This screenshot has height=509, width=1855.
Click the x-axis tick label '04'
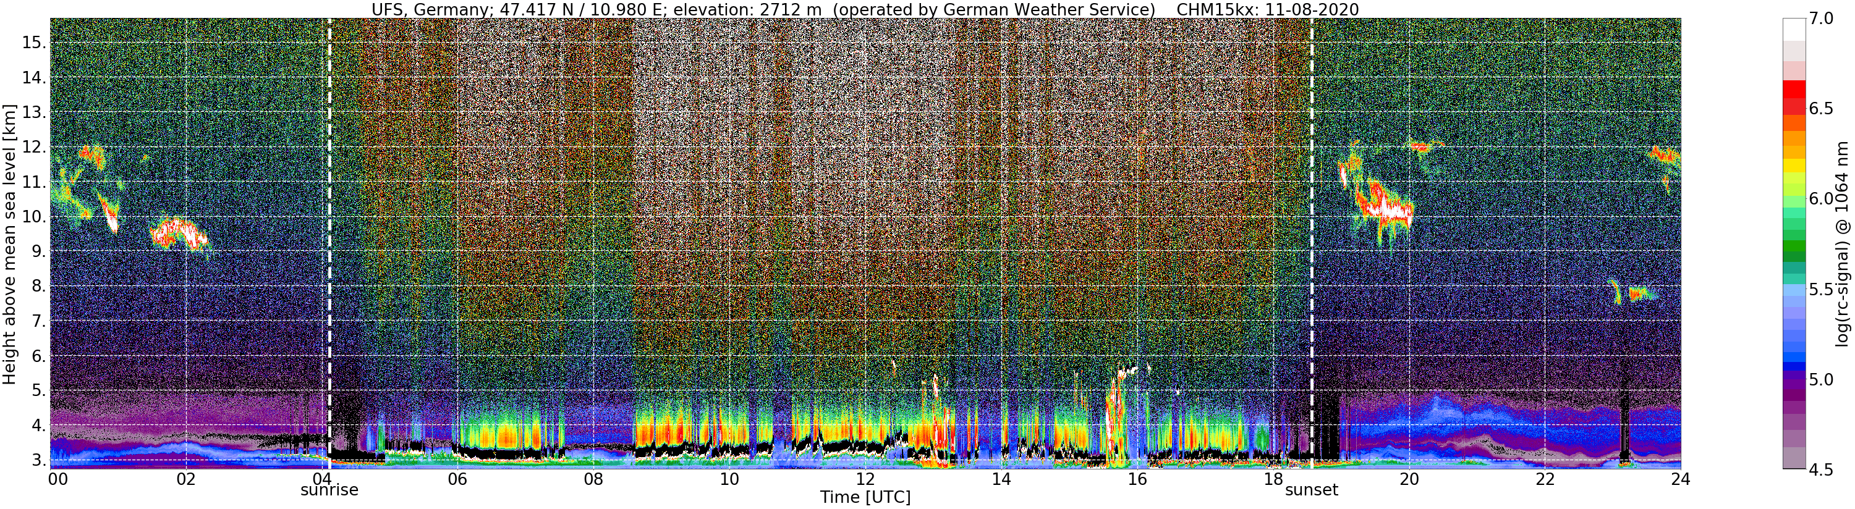pyautogui.click(x=322, y=479)
